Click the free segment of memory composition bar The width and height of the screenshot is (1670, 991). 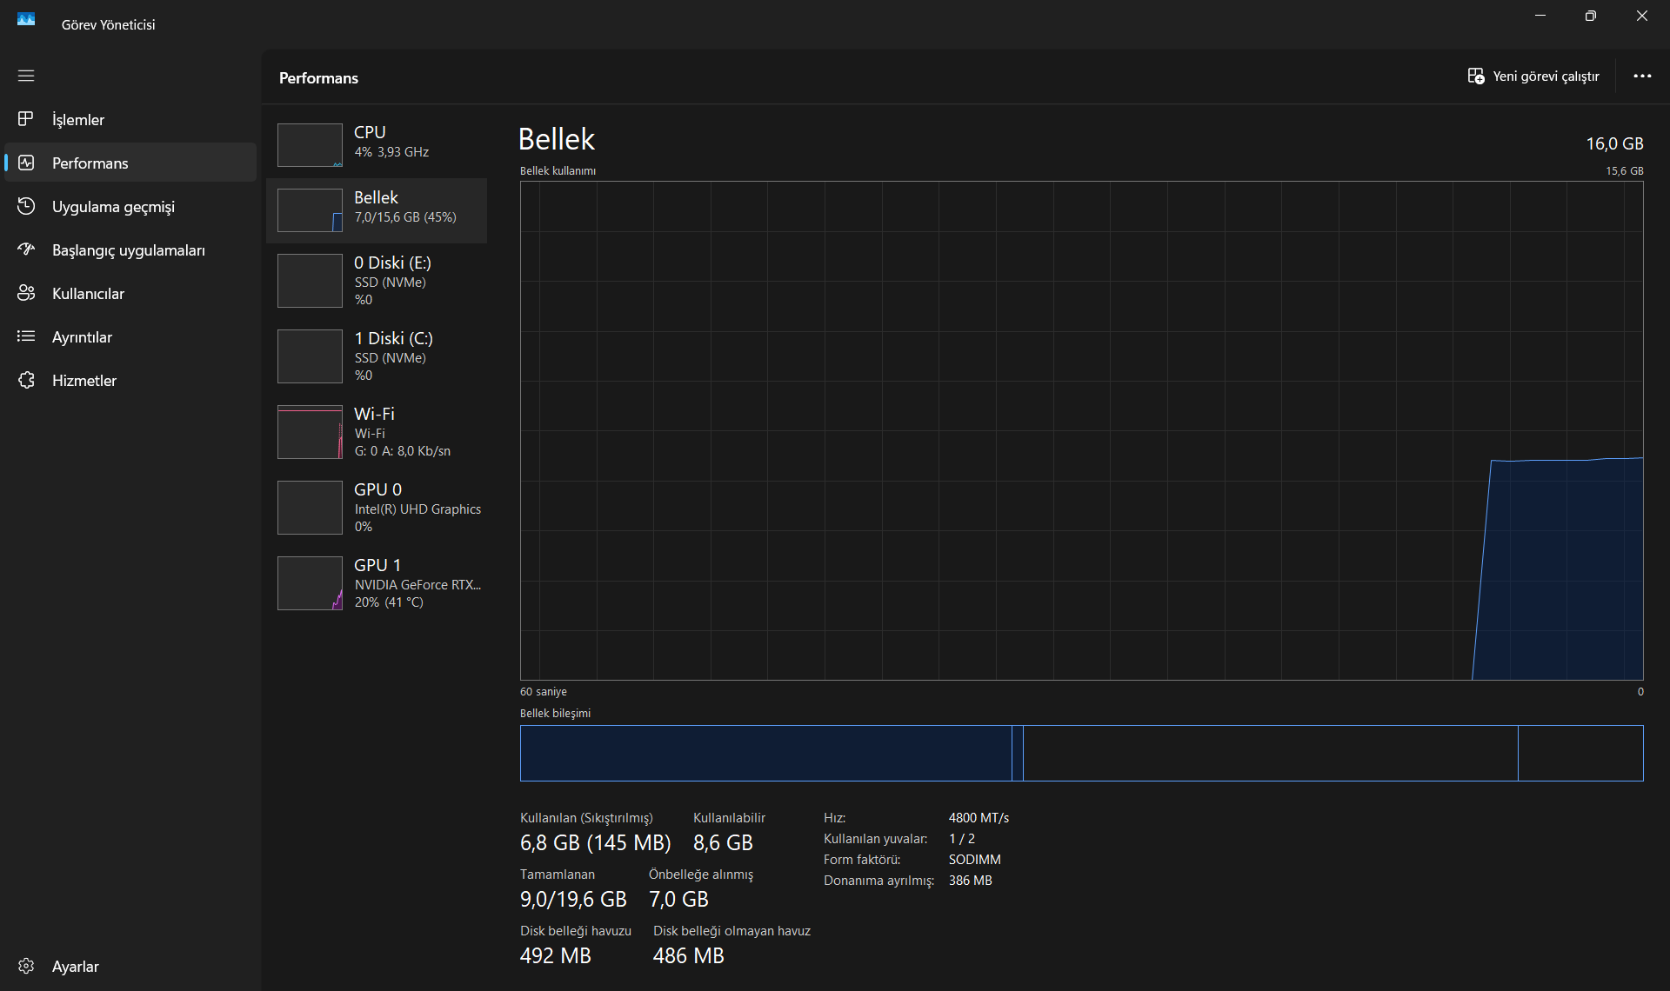coord(1580,753)
